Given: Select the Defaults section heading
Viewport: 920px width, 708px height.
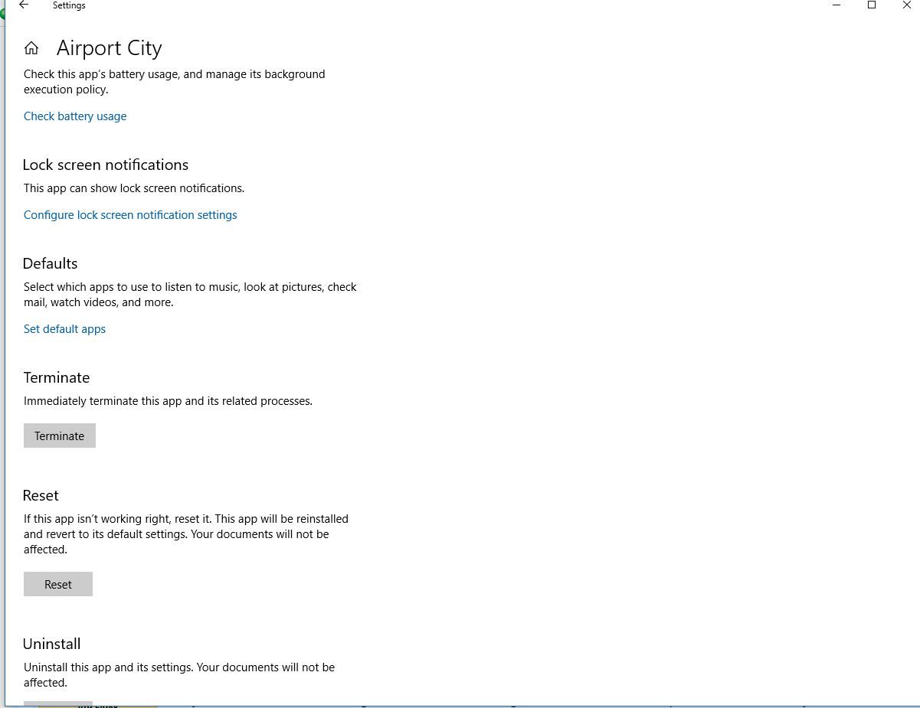Looking at the screenshot, I should click(51, 263).
